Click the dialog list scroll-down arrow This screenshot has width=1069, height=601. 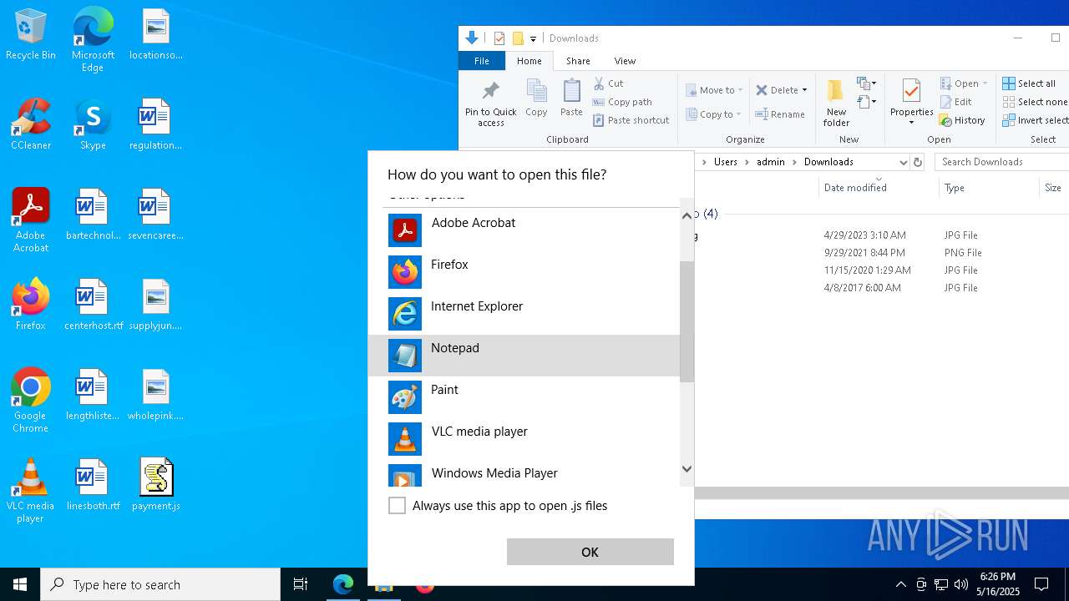[686, 469]
